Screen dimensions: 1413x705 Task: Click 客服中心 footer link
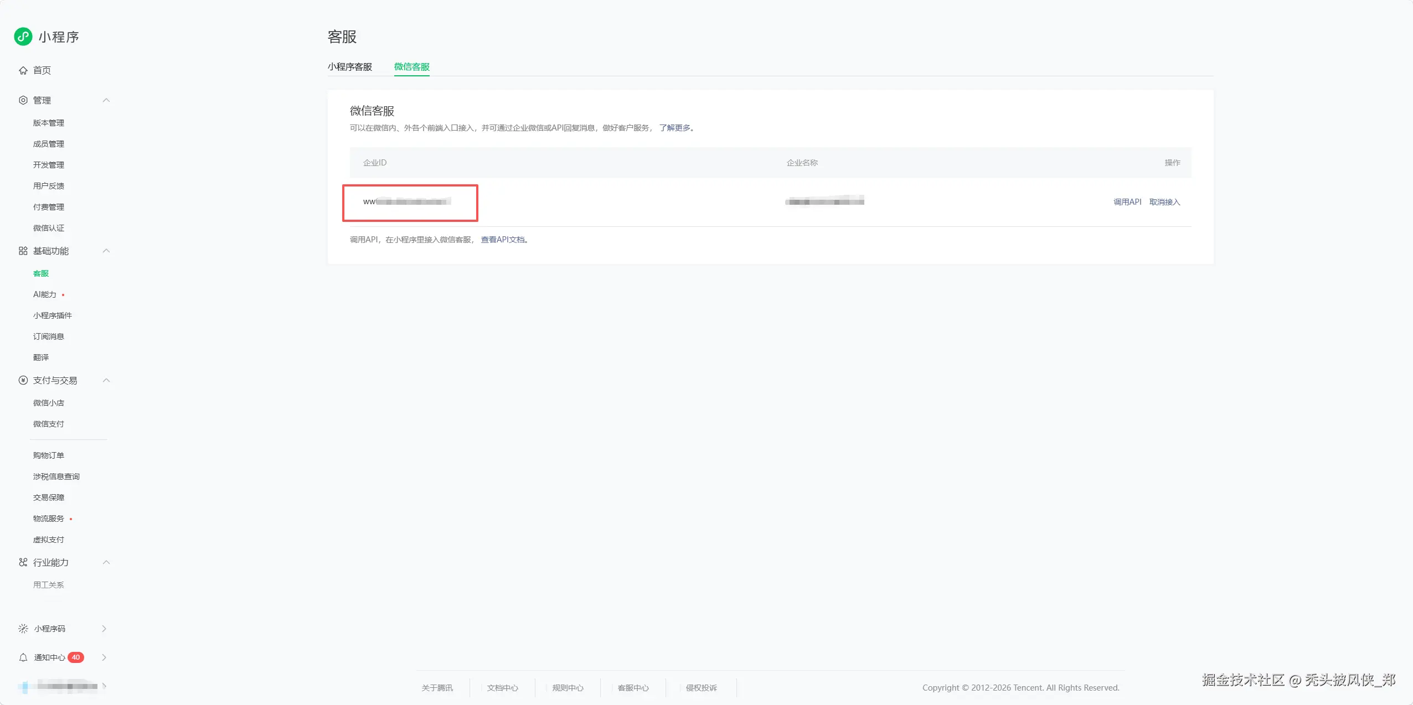pos(633,688)
